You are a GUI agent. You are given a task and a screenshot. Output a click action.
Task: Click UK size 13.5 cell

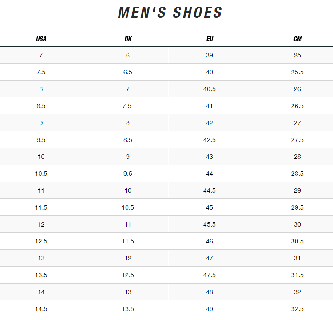pyautogui.click(x=128, y=309)
